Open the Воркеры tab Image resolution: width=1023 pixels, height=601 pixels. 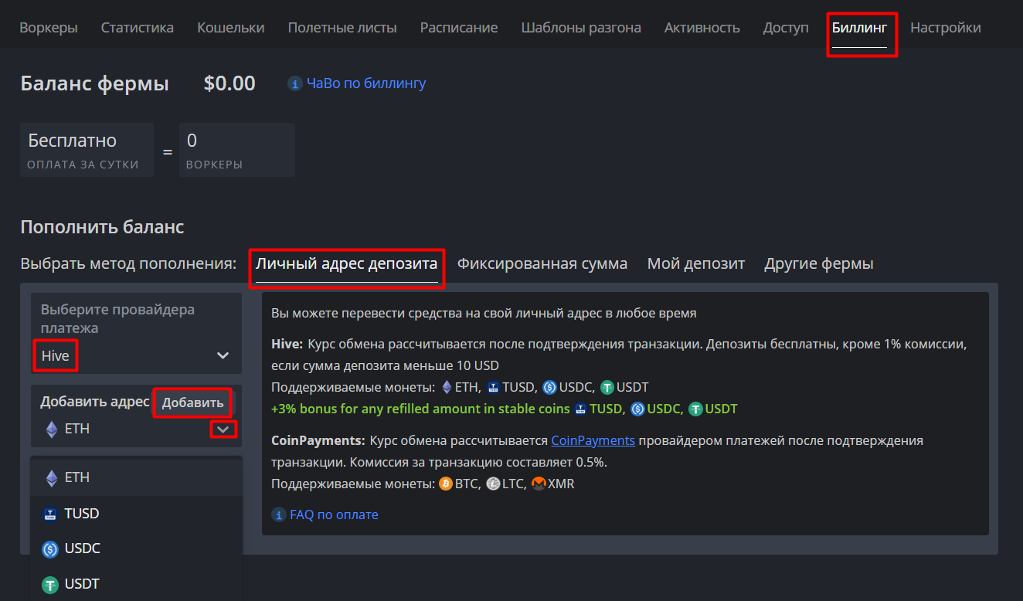tap(49, 28)
